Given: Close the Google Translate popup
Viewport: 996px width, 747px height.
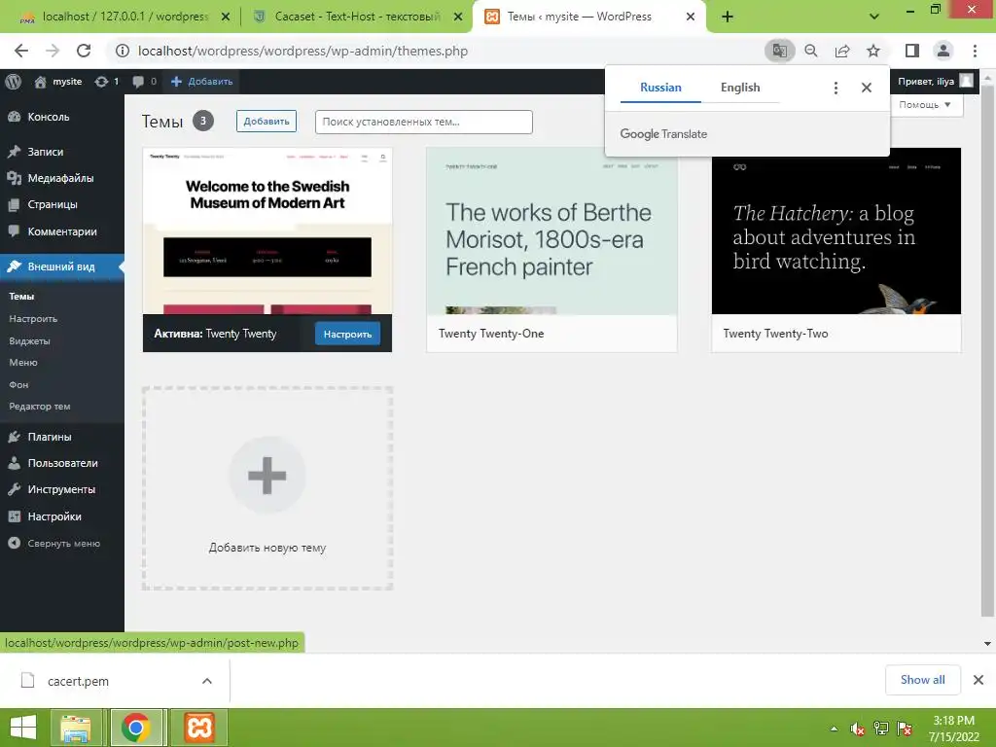Looking at the screenshot, I should 867,88.
